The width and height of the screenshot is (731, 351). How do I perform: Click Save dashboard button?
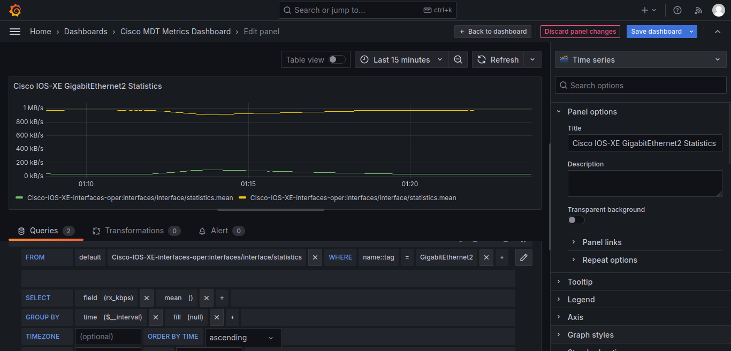click(x=657, y=32)
